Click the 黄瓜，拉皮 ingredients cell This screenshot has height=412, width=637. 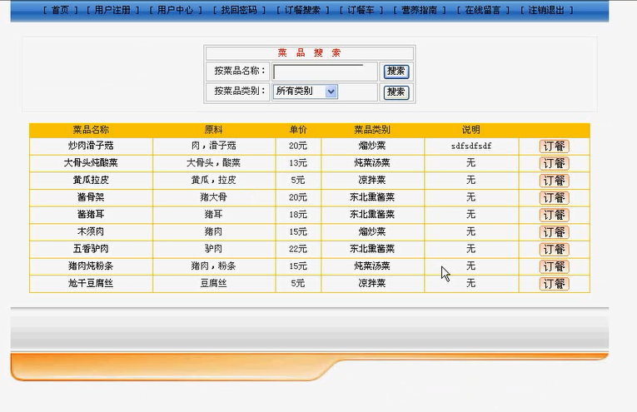pos(214,180)
